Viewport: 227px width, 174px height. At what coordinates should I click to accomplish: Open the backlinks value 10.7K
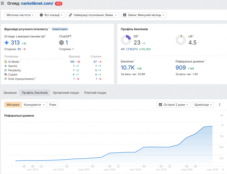pyautogui.click(x=128, y=68)
